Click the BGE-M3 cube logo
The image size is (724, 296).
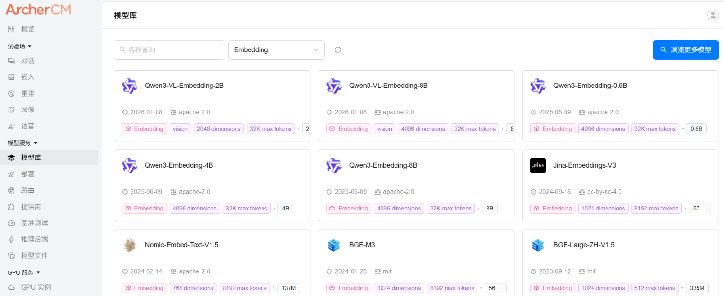click(x=334, y=245)
